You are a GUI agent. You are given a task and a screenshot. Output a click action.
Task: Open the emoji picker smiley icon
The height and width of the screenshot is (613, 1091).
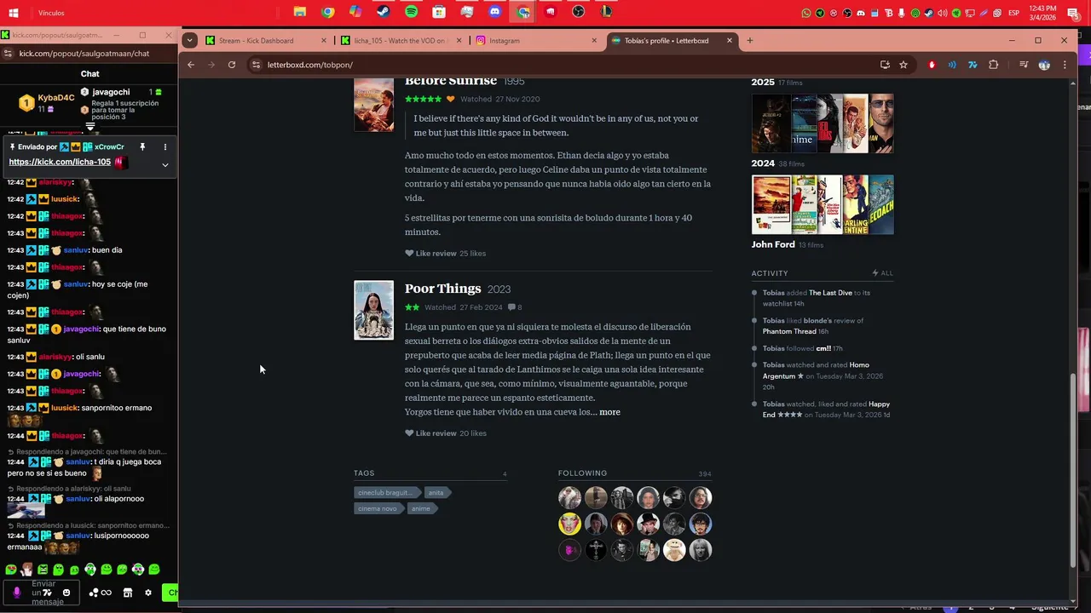(x=66, y=593)
